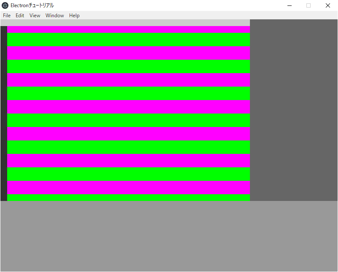Open the Help menu
Viewport: 338px width, 272px height.
click(x=74, y=16)
